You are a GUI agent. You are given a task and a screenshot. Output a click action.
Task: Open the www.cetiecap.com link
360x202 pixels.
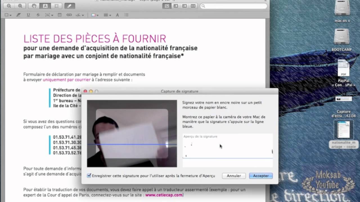pyautogui.click(x=164, y=195)
